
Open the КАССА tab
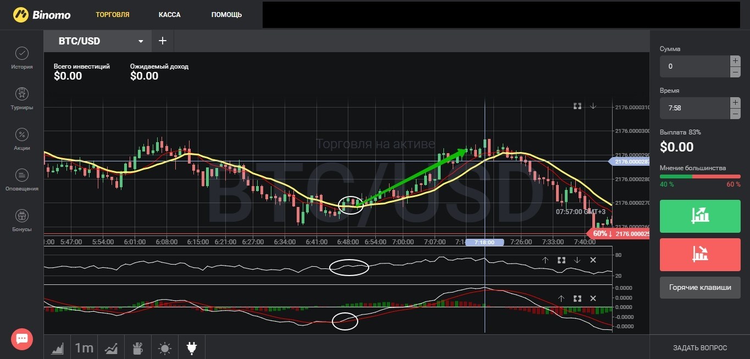pyautogui.click(x=169, y=15)
